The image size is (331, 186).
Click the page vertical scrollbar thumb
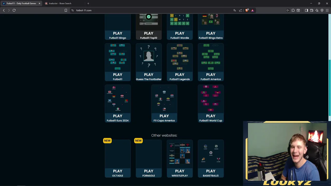330,88
